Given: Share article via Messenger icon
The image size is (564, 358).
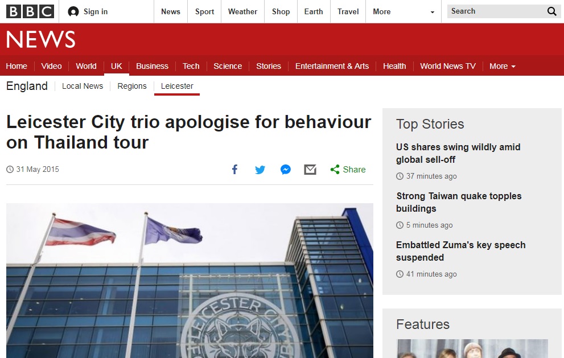Looking at the screenshot, I should tap(286, 170).
